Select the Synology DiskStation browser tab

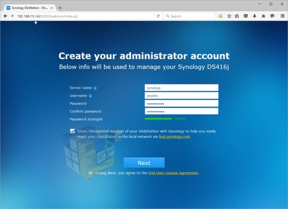(x=30, y=8)
